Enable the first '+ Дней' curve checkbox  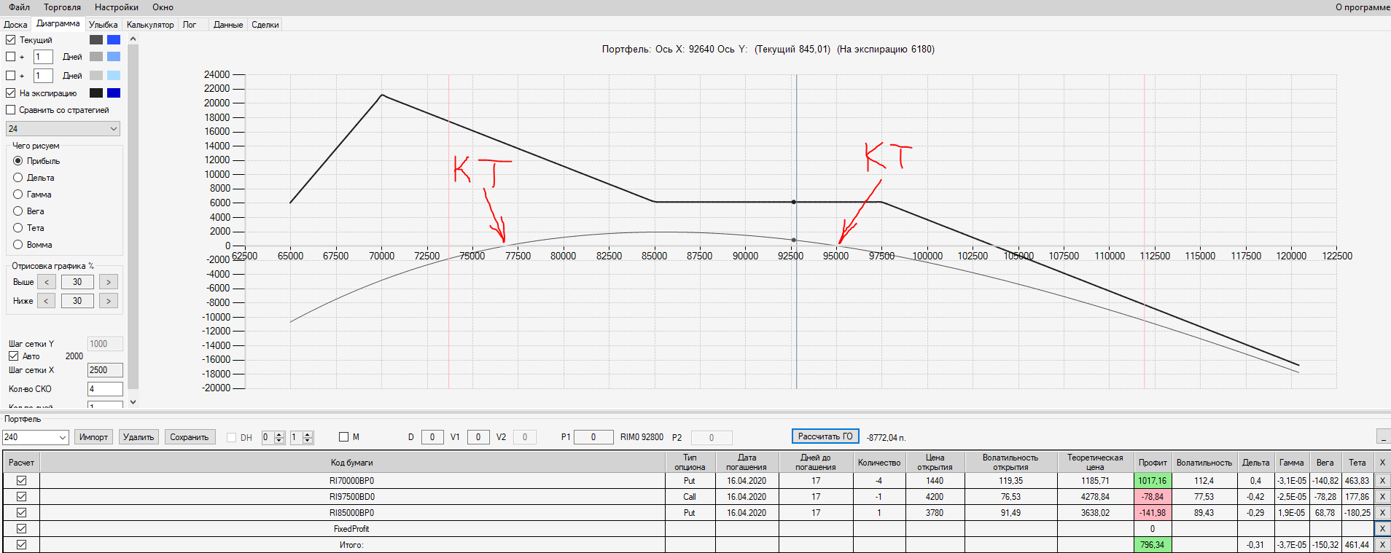click(x=11, y=57)
